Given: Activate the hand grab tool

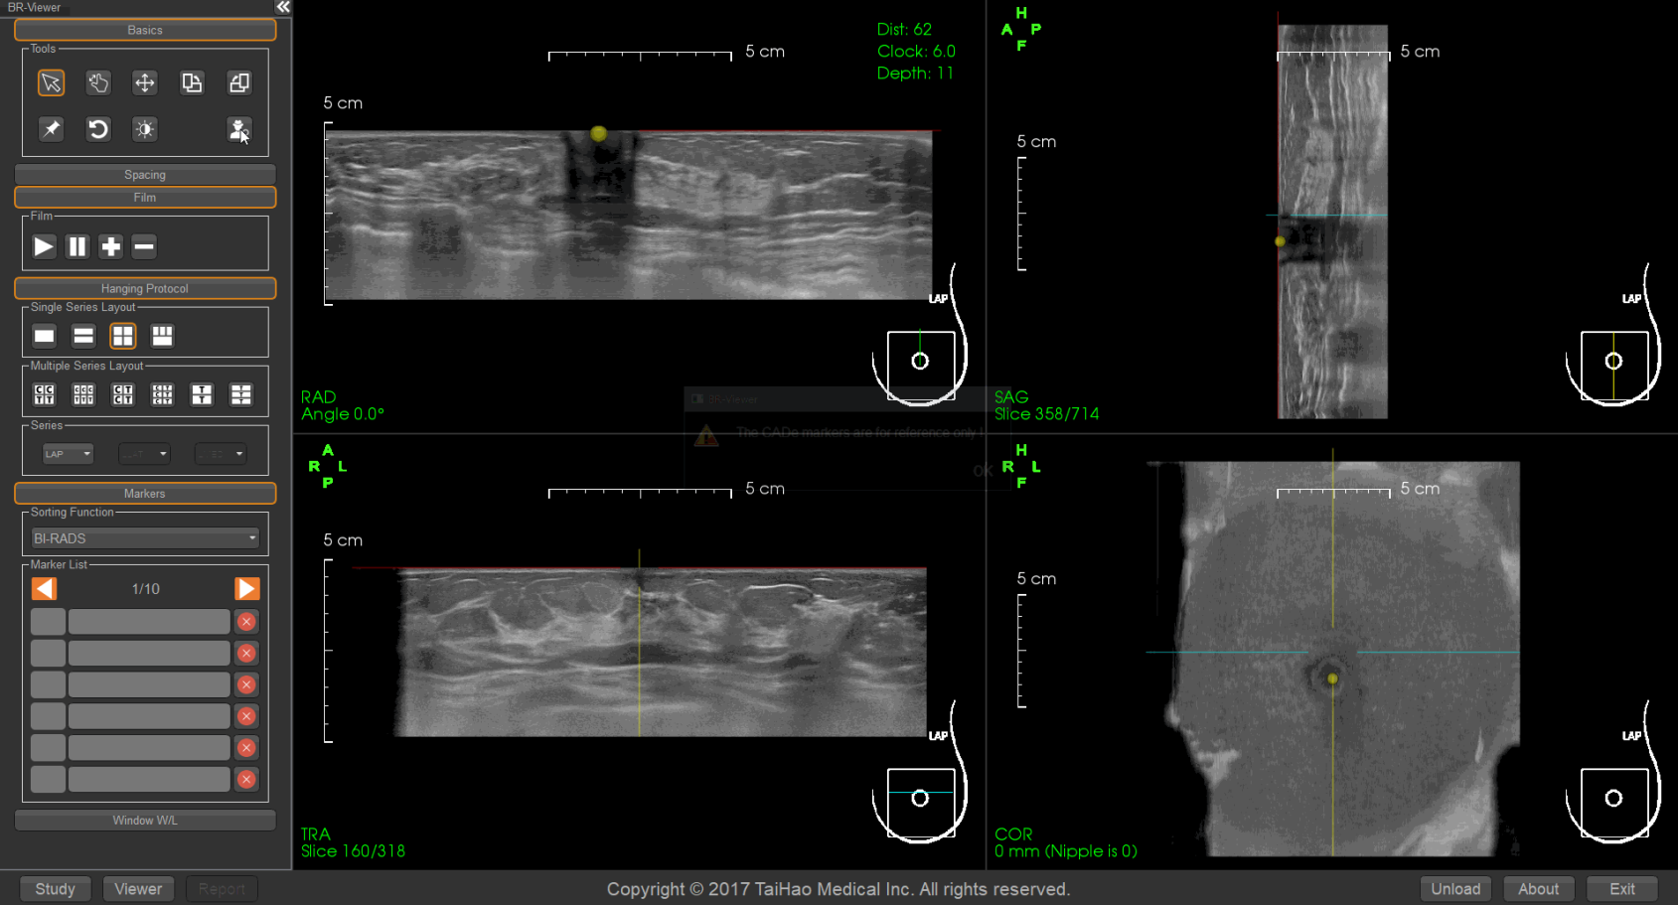Looking at the screenshot, I should pyautogui.click(x=97, y=82).
